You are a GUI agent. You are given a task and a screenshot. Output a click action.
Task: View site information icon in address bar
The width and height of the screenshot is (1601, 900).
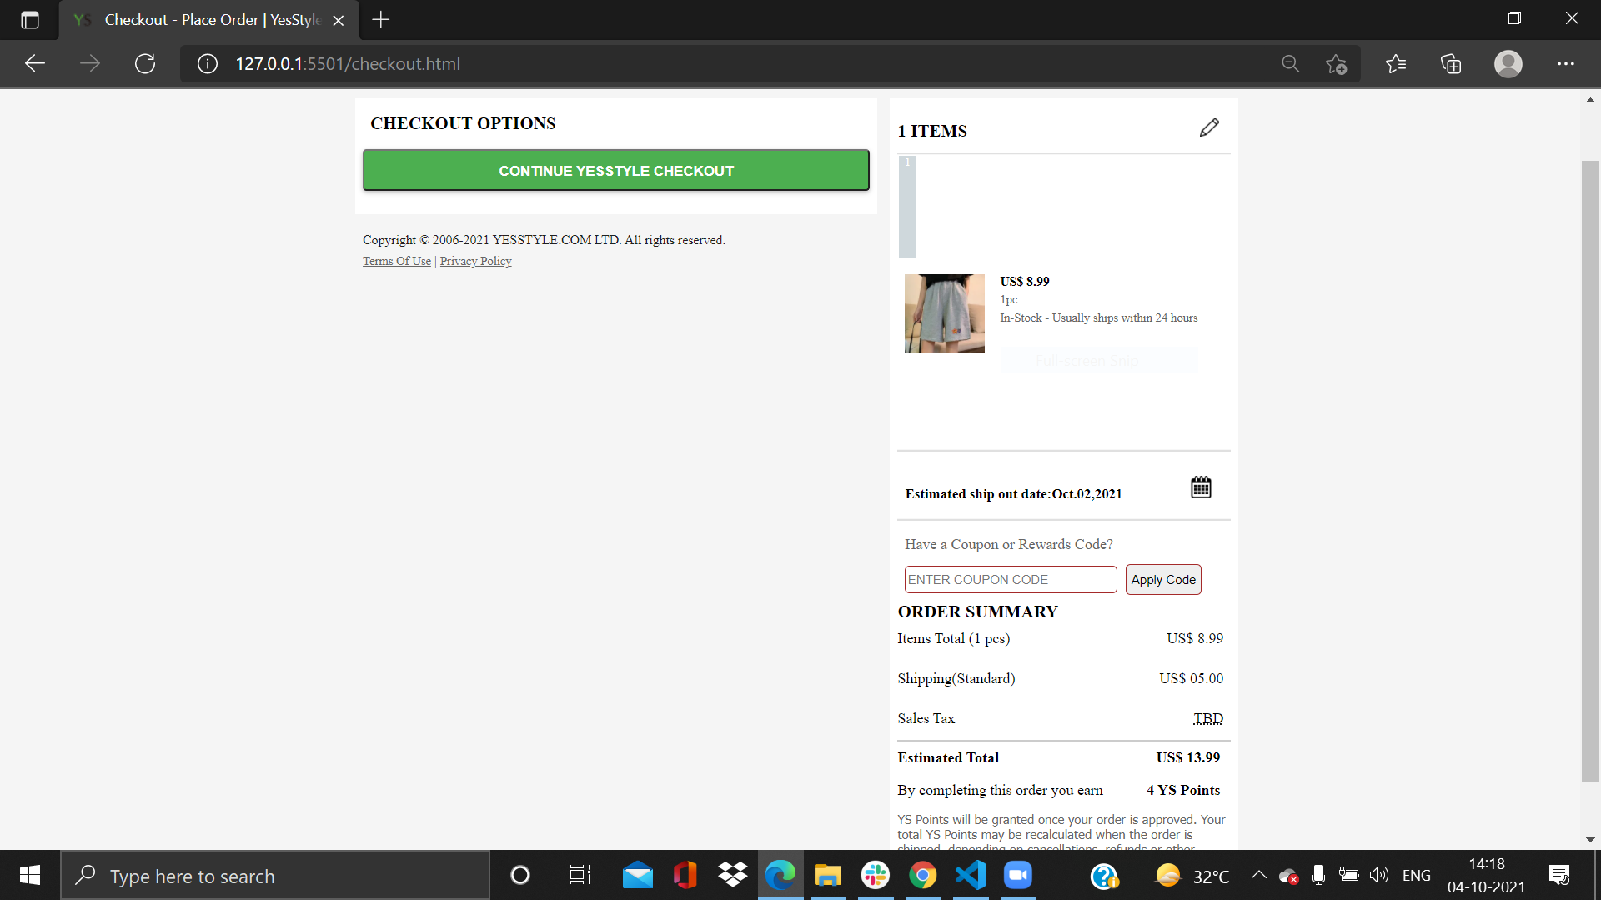pos(208,63)
